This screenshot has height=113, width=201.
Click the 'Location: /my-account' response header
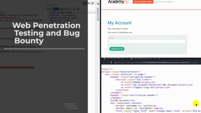(x=62, y=15)
